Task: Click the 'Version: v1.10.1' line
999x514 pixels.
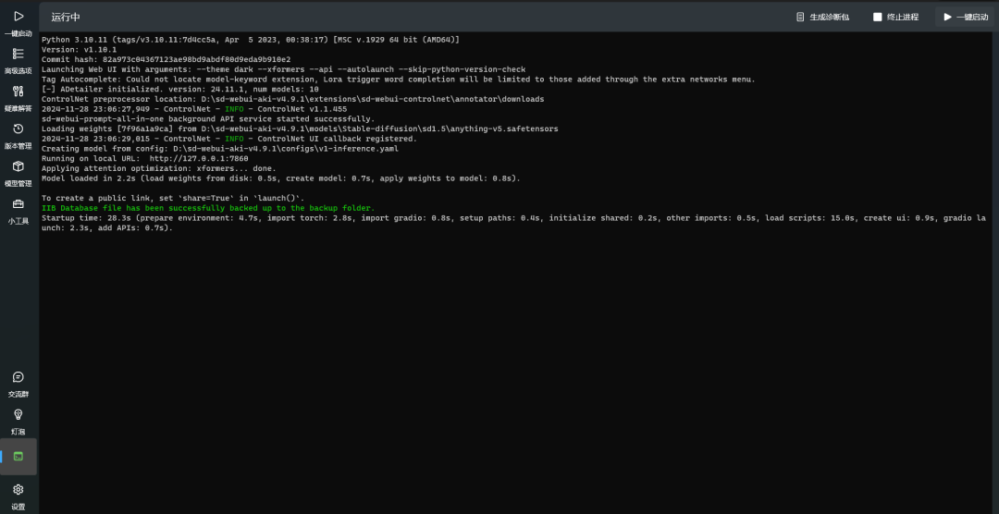Action: 79,49
